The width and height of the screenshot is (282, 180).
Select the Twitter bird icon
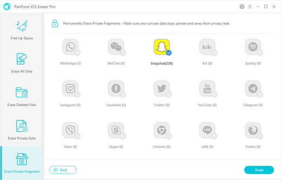pos(162,88)
